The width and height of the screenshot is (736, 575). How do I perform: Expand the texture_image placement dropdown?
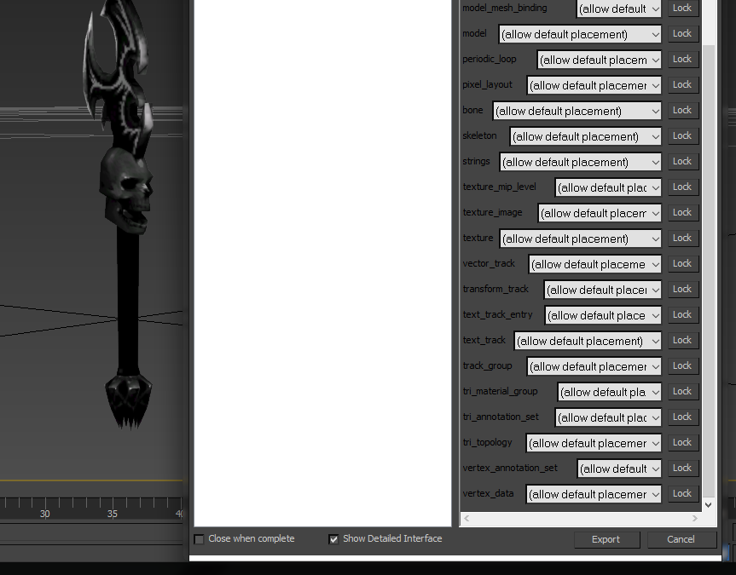600,214
